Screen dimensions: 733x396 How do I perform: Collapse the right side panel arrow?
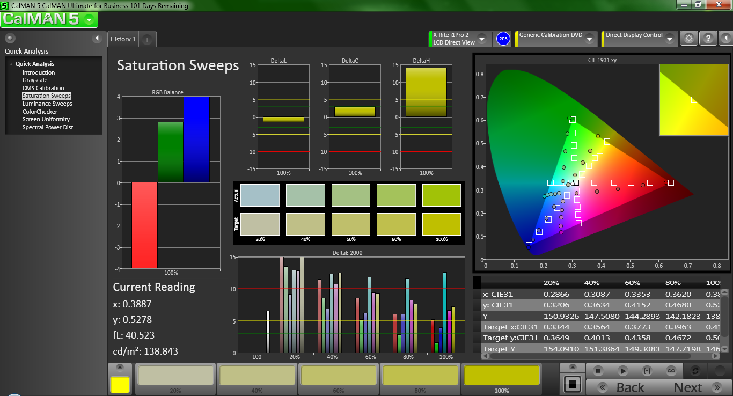(x=725, y=39)
